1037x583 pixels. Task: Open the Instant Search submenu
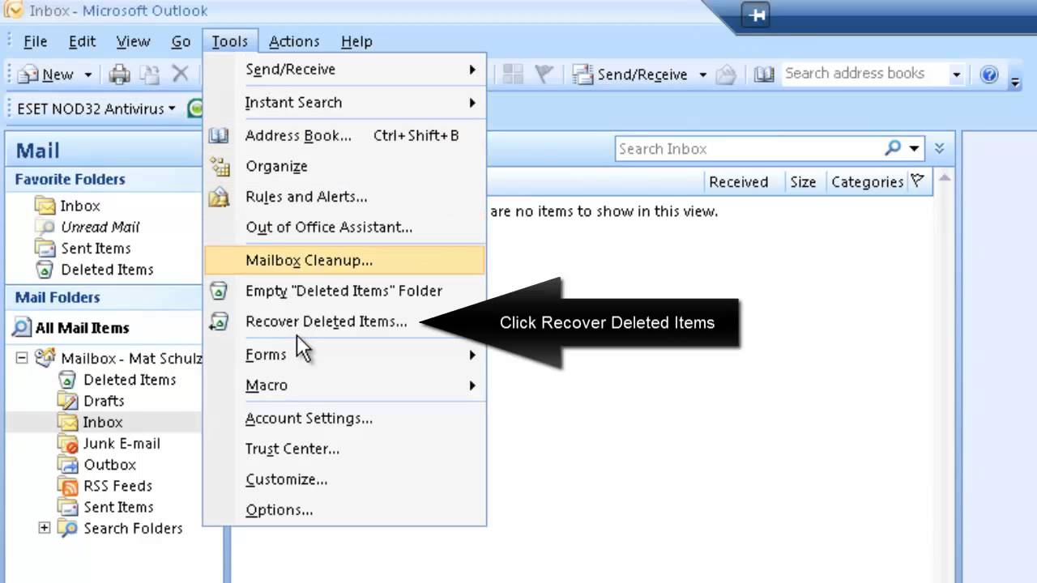345,103
